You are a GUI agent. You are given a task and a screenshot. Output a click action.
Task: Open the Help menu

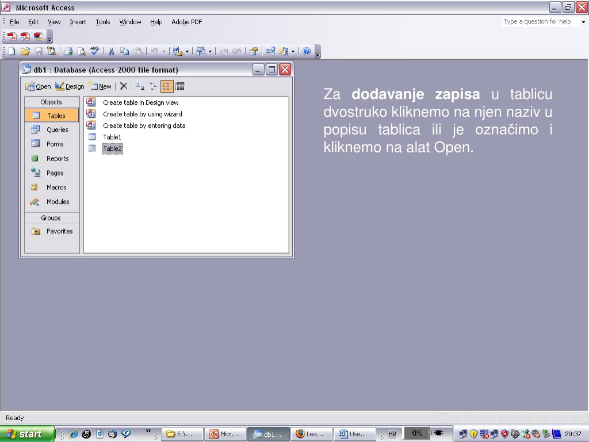[x=156, y=22]
